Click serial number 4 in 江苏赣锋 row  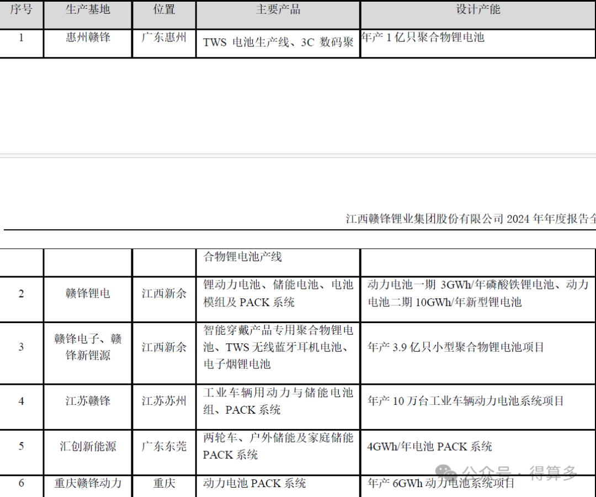pyautogui.click(x=22, y=401)
